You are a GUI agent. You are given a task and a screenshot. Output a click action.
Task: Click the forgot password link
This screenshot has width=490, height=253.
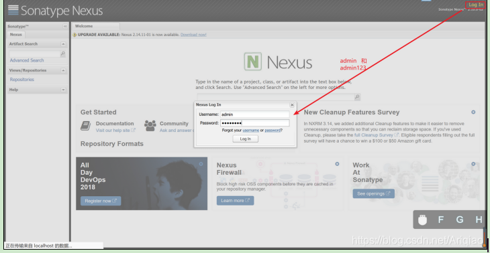click(x=273, y=131)
